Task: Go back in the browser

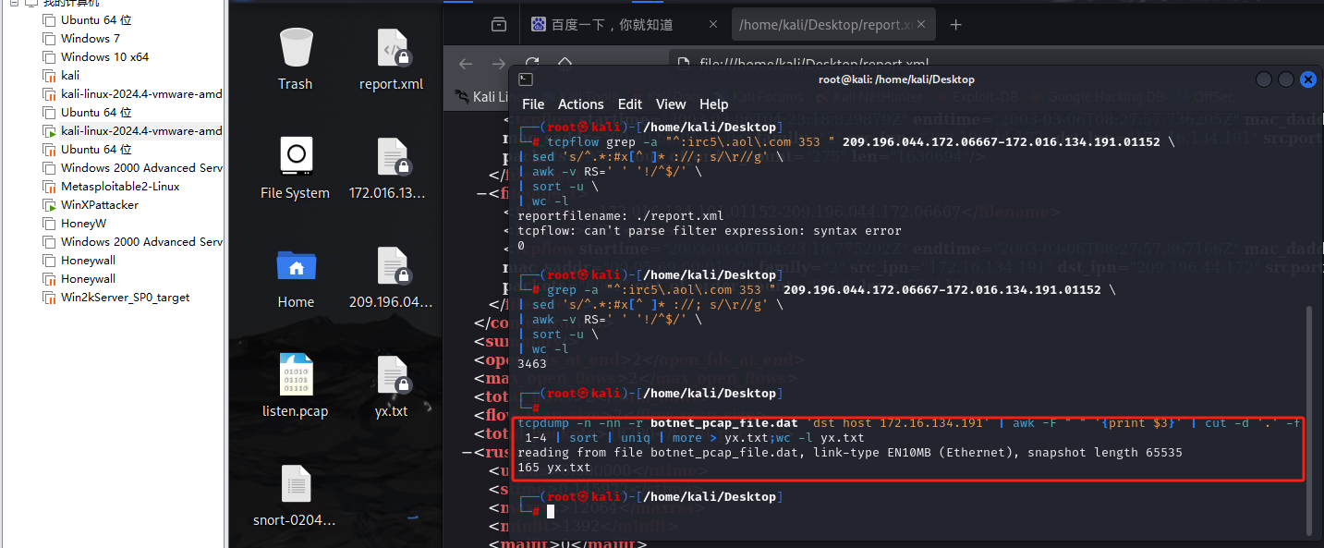Action: [466, 64]
